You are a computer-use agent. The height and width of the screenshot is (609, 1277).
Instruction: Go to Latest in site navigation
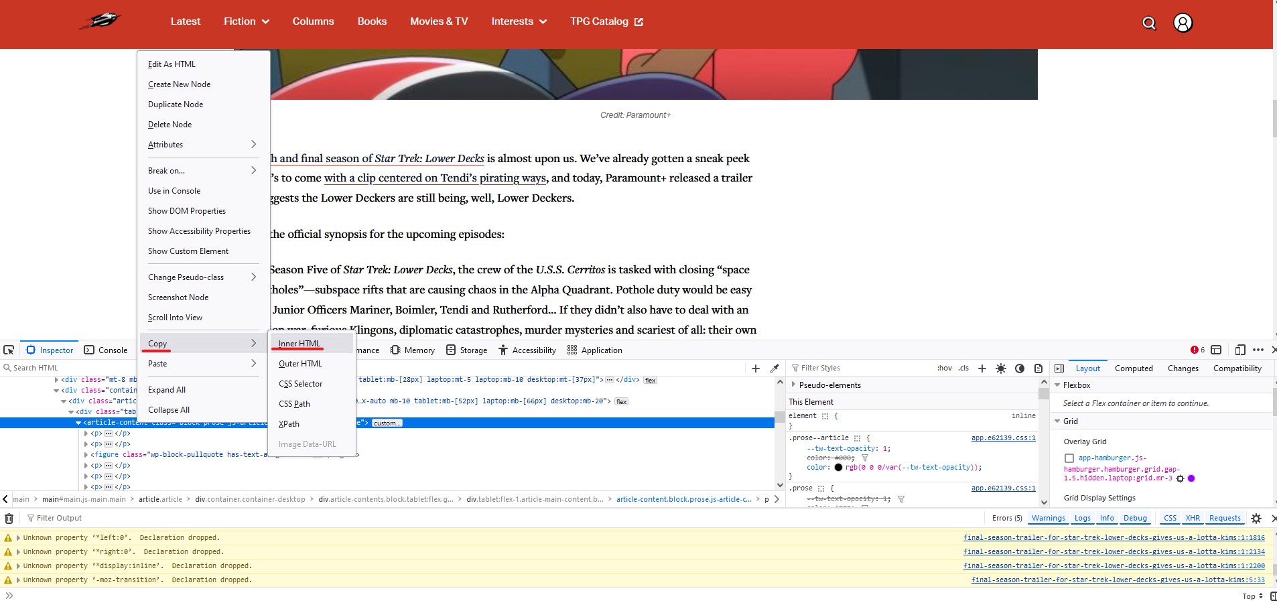pos(186,21)
